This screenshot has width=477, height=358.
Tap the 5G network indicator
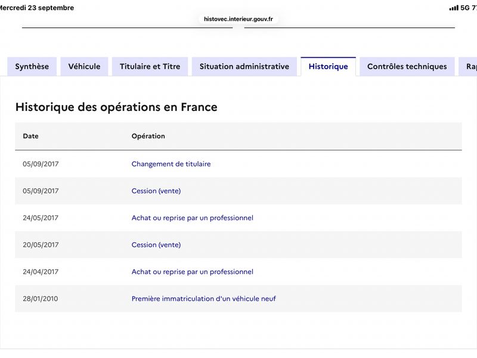point(465,8)
